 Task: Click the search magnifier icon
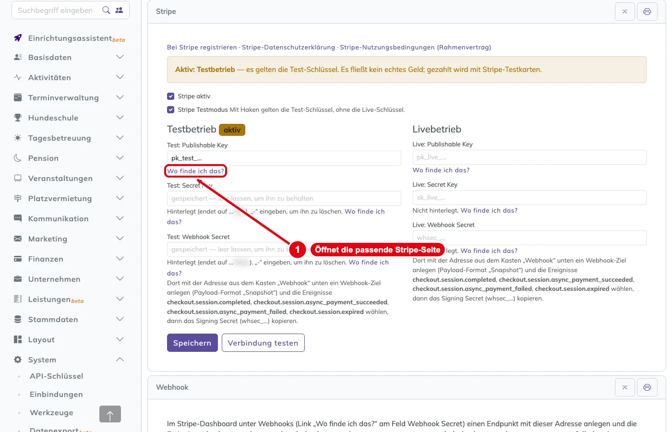(x=106, y=10)
